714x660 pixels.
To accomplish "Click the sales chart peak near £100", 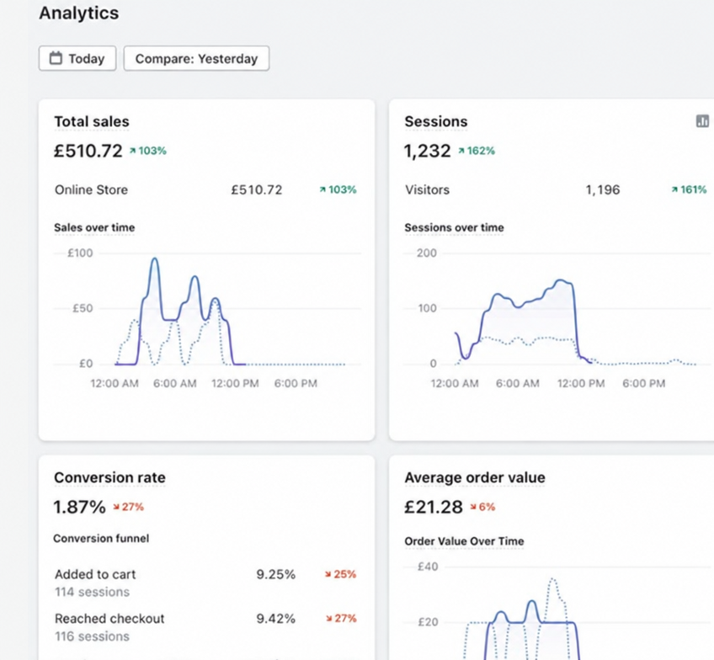I will [x=155, y=259].
